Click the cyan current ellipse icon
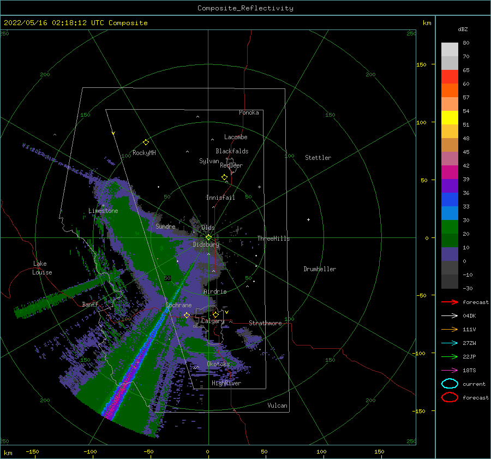 coord(450,384)
